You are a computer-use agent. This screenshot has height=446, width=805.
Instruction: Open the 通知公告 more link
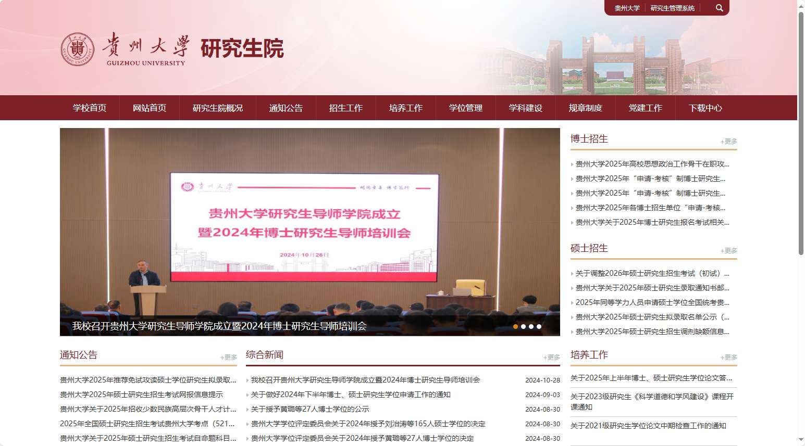pyautogui.click(x=228, y=358)
